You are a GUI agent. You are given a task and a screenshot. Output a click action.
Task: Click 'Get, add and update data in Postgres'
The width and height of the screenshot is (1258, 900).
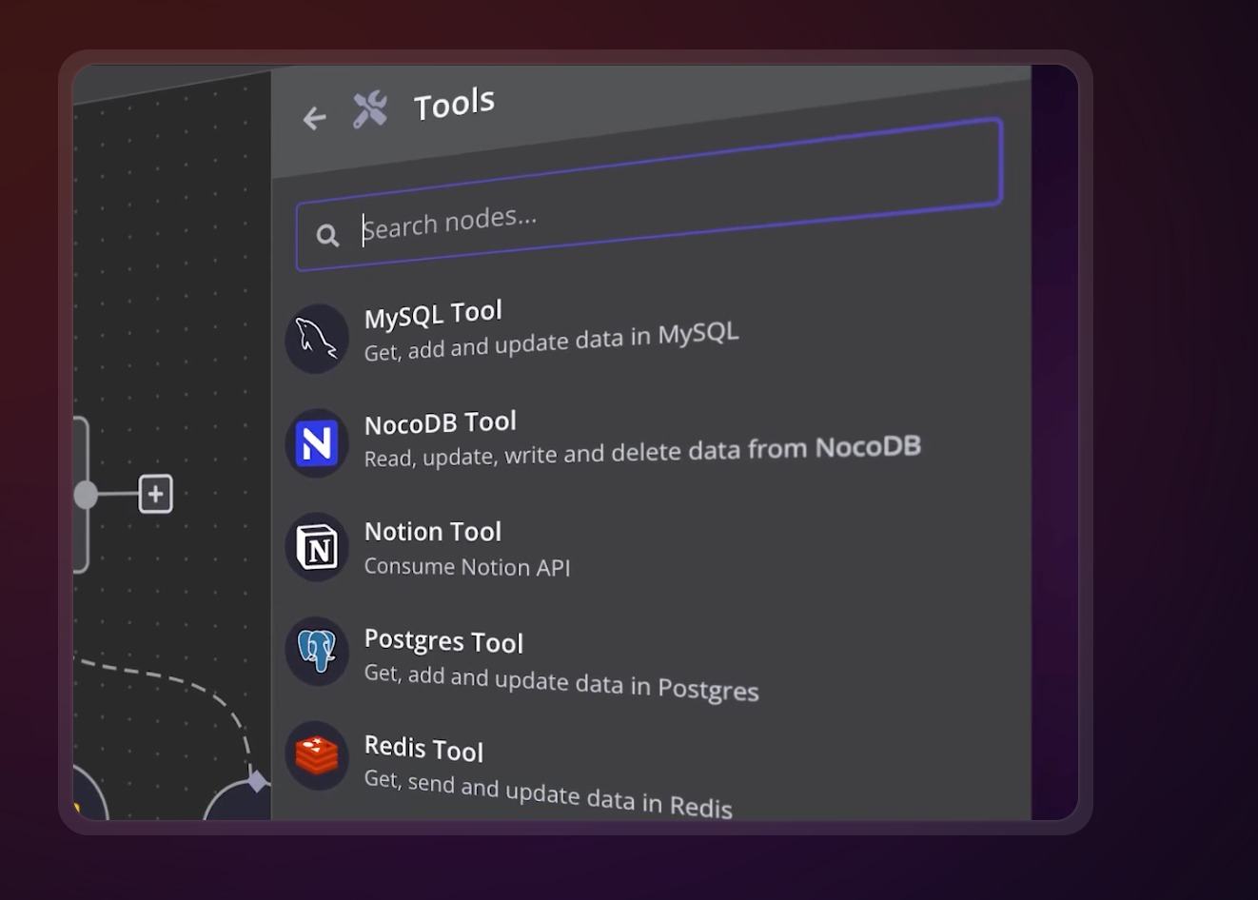(x=561, y=681)
